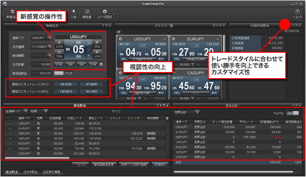Open quantity dropdown on the CAD/JPY tile
306x177 pixels.
click(x=193, y=98)
